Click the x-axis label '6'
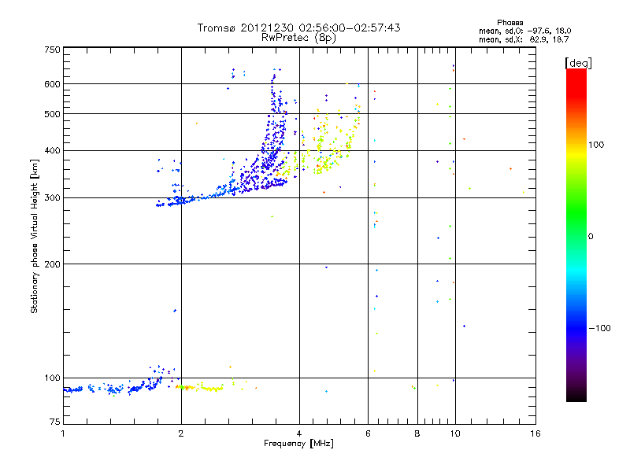The height and width of the screenshot is (472, 630). tap(368, 433)
